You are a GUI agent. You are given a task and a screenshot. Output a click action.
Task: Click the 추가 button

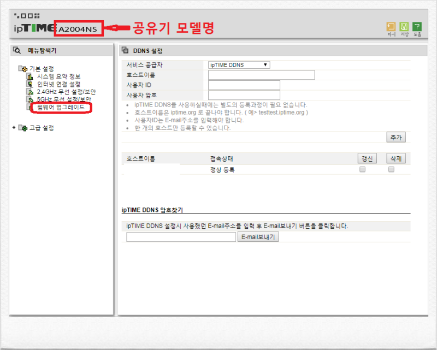[x=396, y=137]
